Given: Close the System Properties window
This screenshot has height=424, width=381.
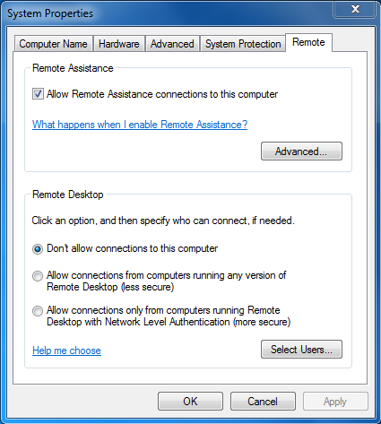Looking at the screenshot, I should coord(355,9).
